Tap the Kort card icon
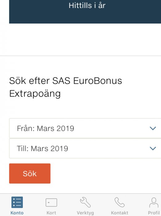Viewport: 161px width, 216px height. pos(52,202)
